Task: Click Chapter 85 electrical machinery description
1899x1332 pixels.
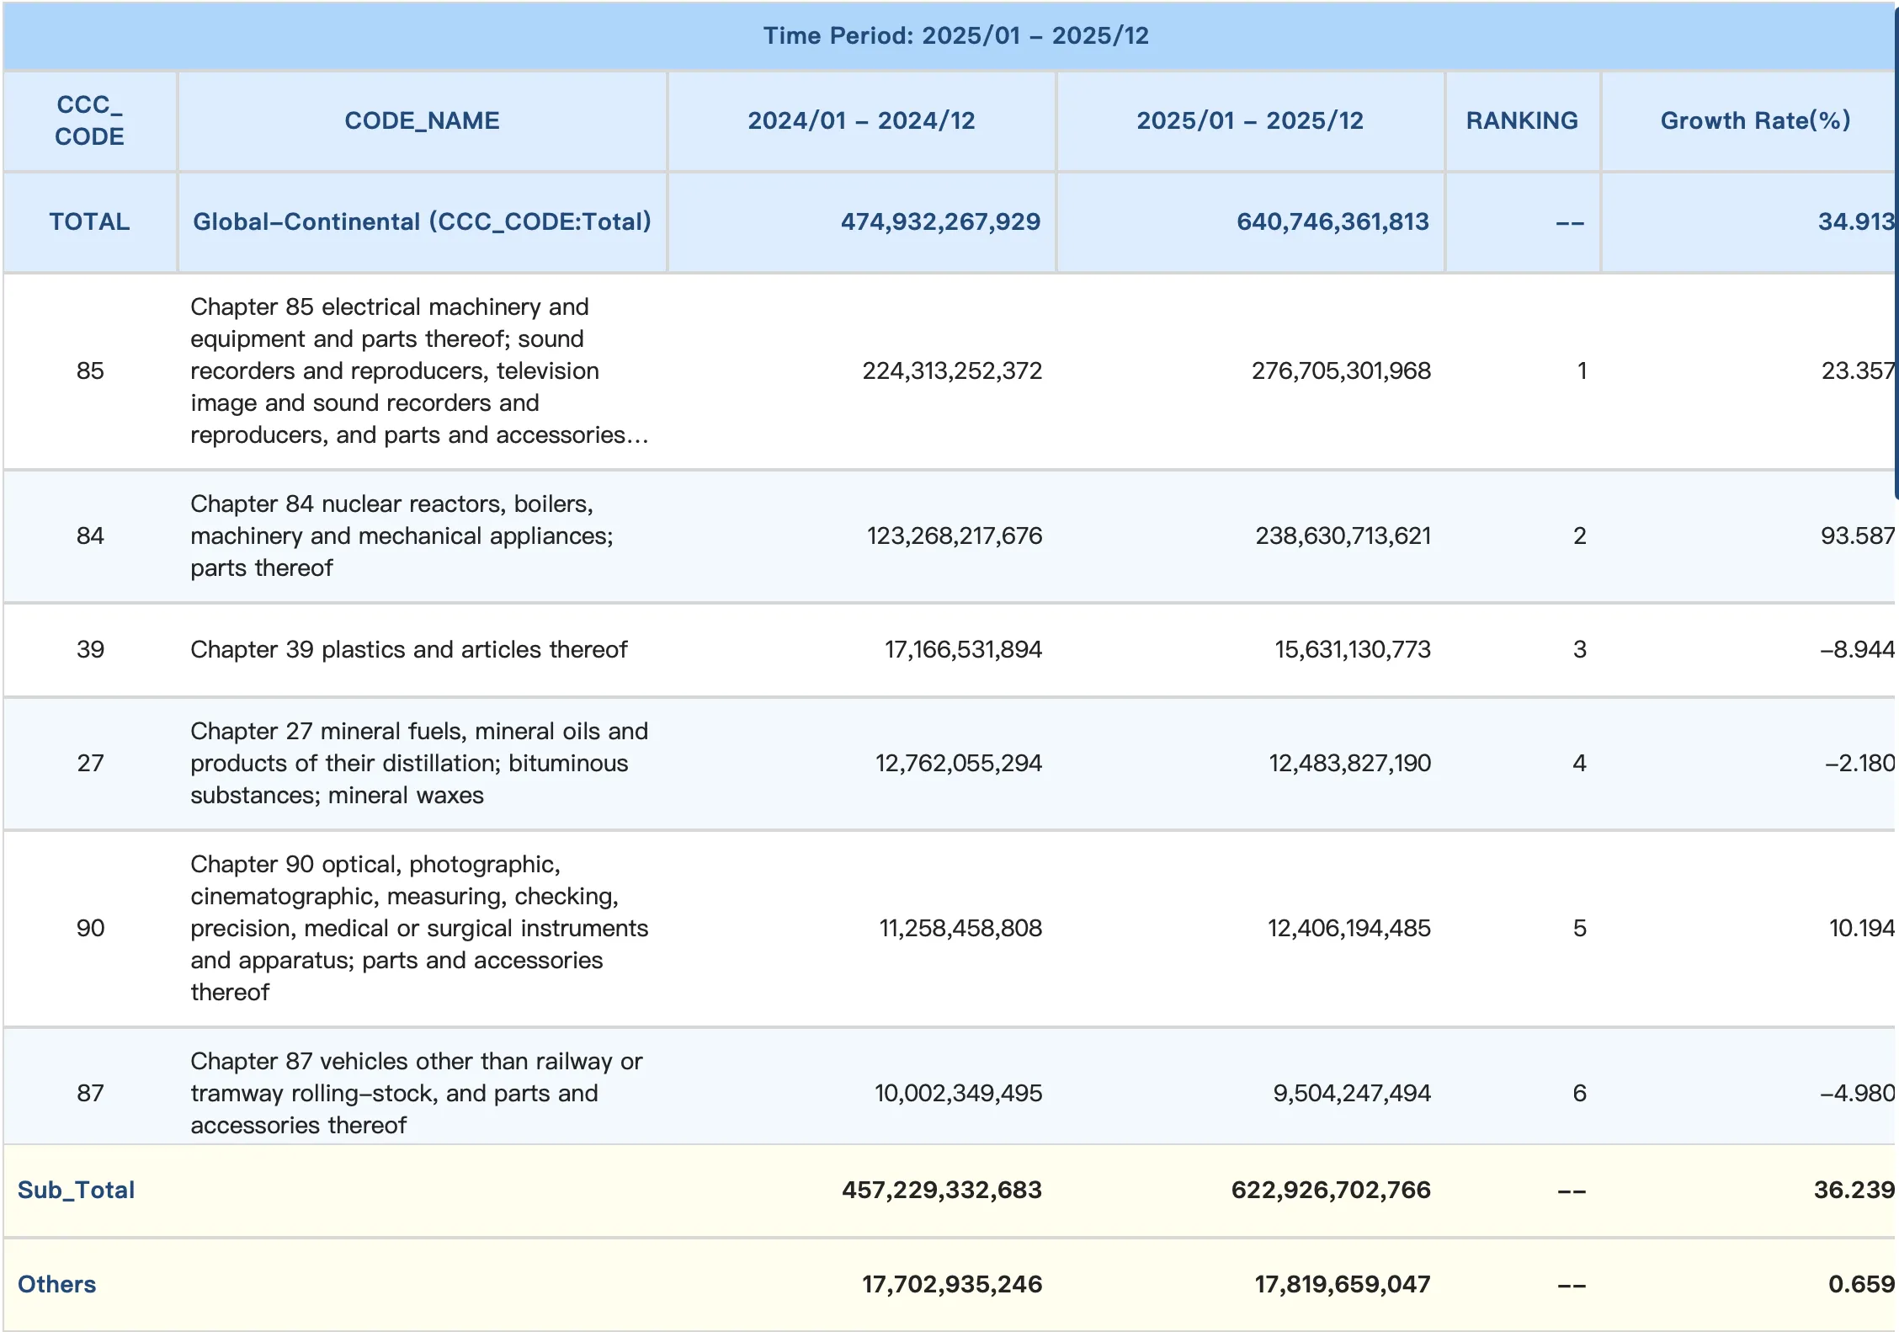Action: pyautogui.click(x=419, y=370)
